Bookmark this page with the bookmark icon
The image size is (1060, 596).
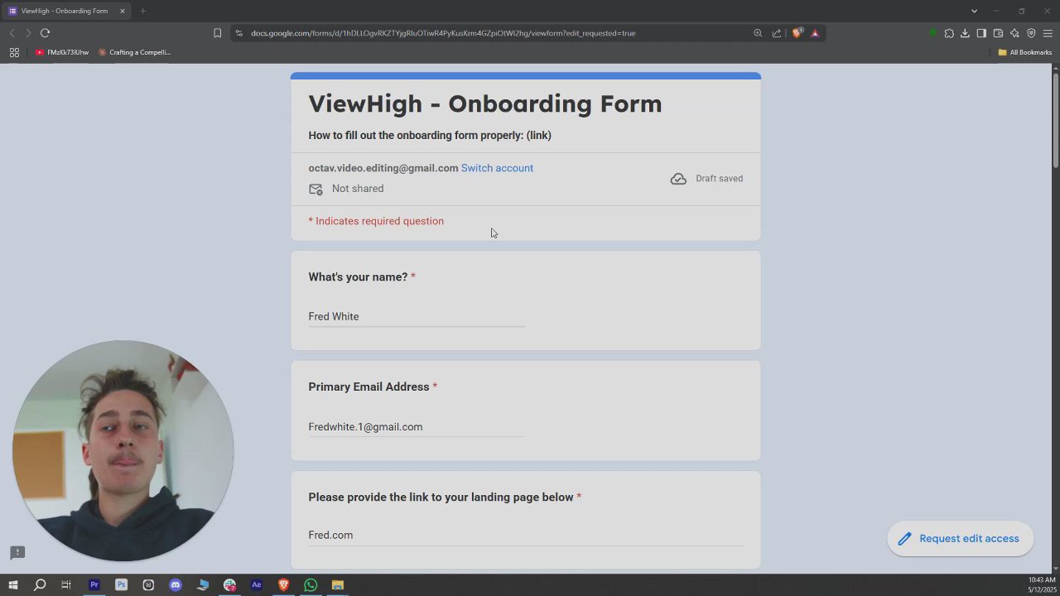click(217, 33)
